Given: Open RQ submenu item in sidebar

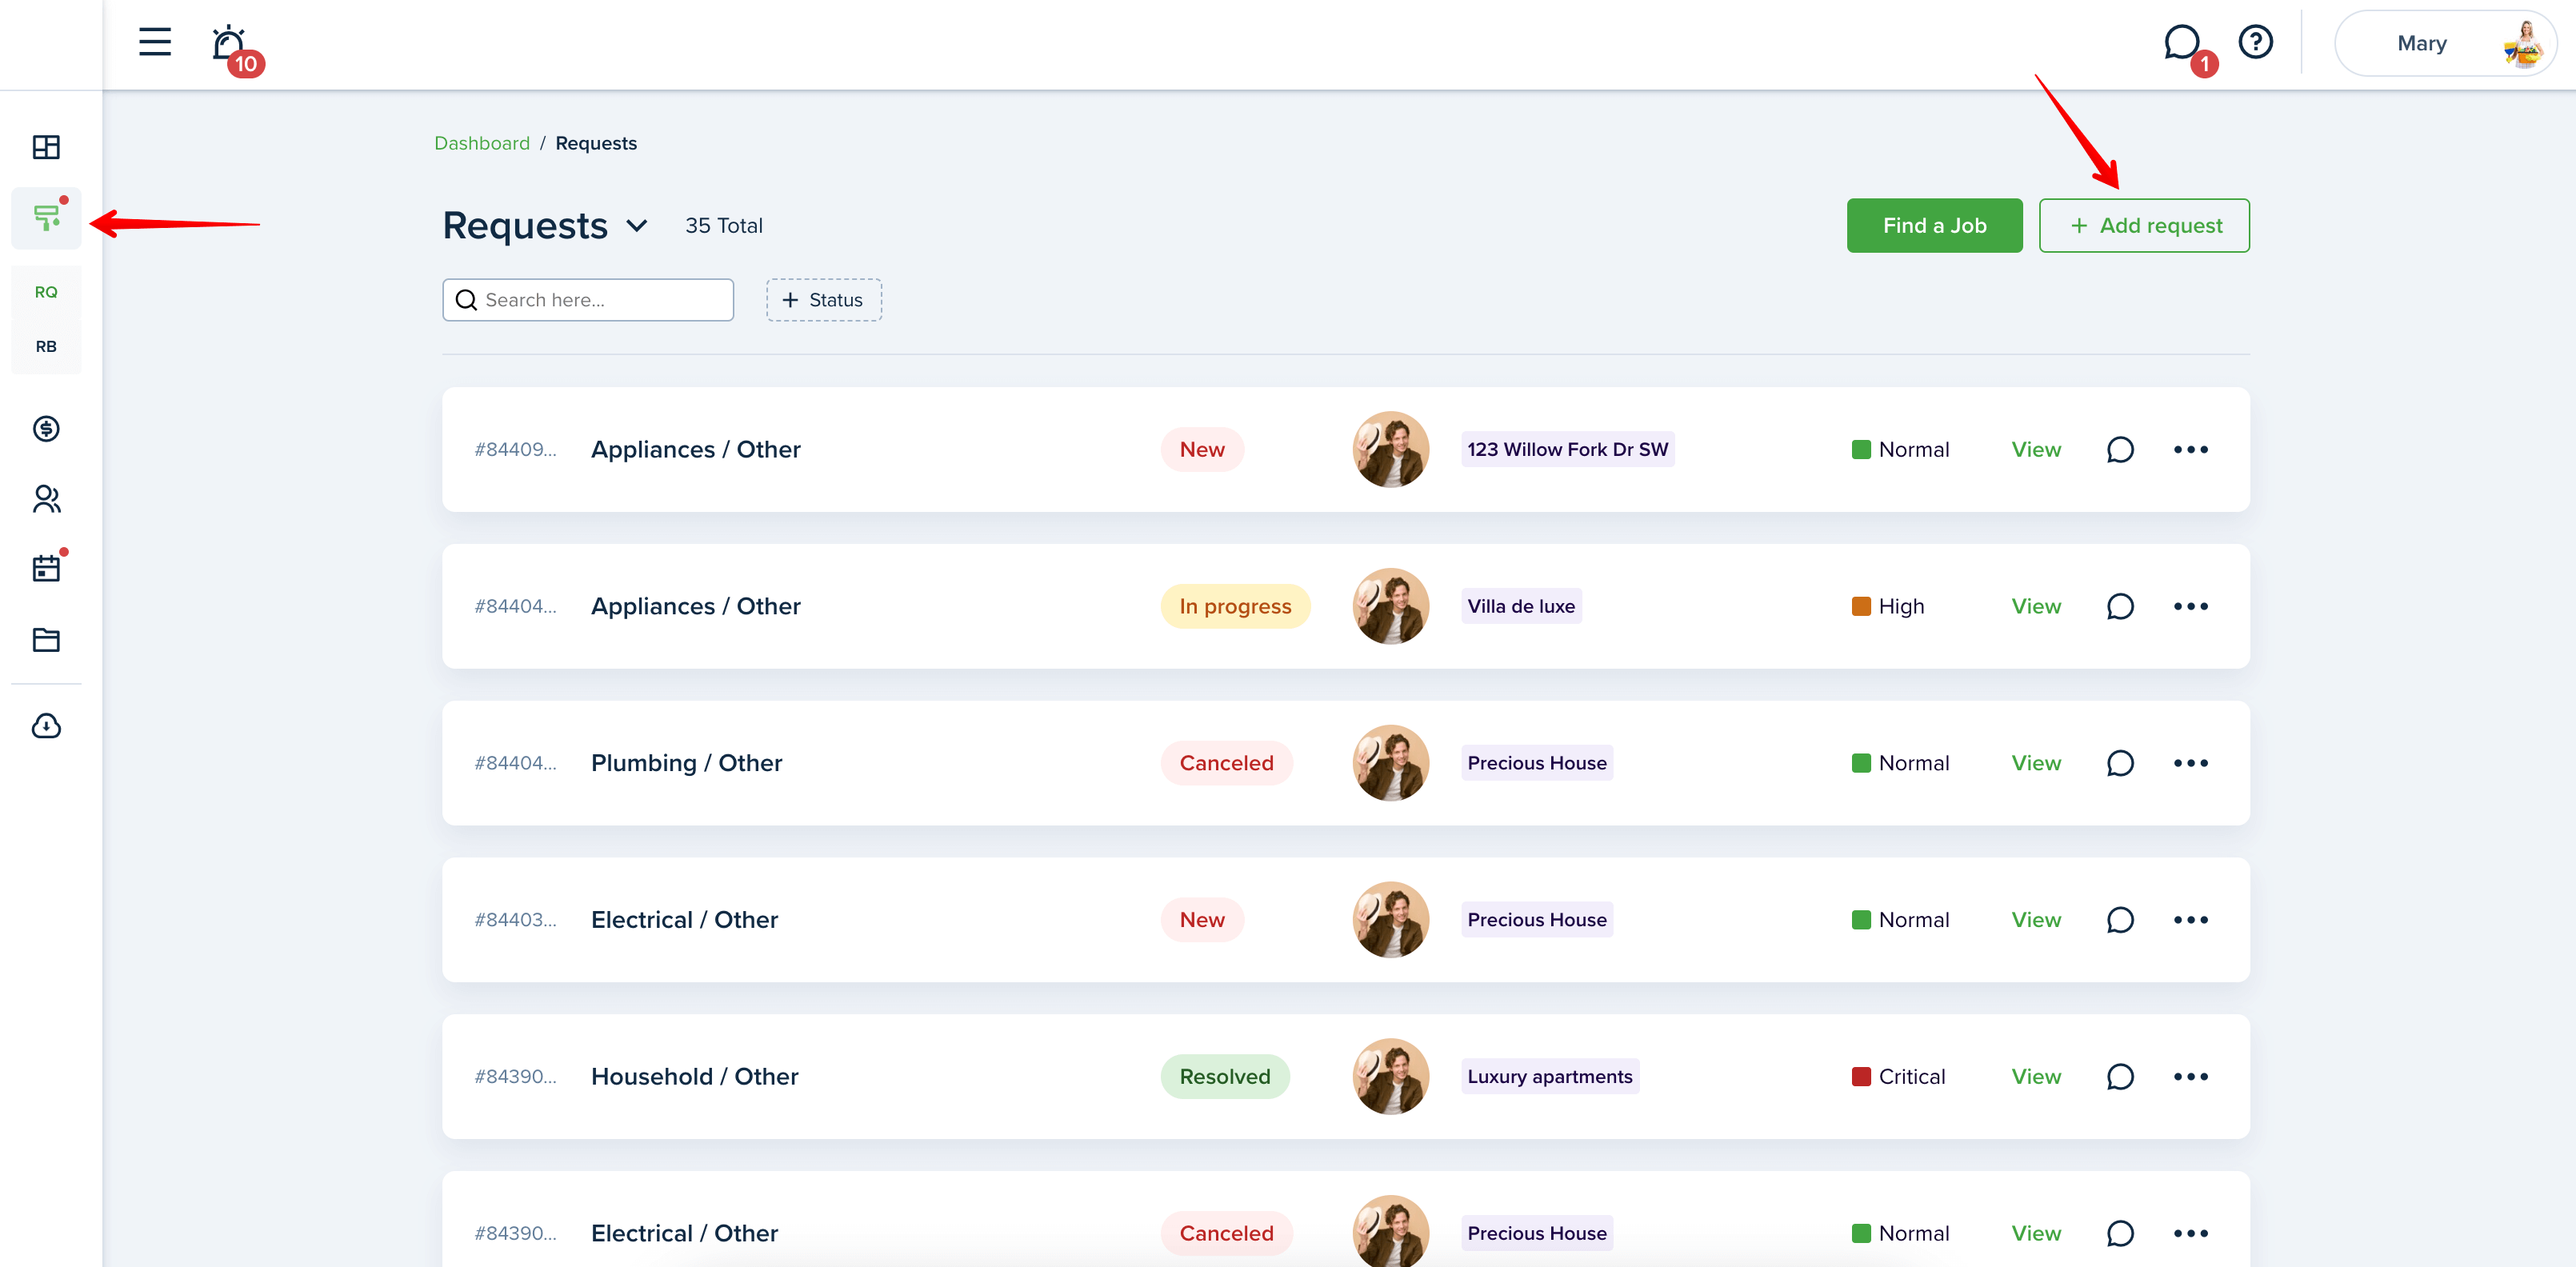Looking at the screenshot, I should click(x=46, y=292).
